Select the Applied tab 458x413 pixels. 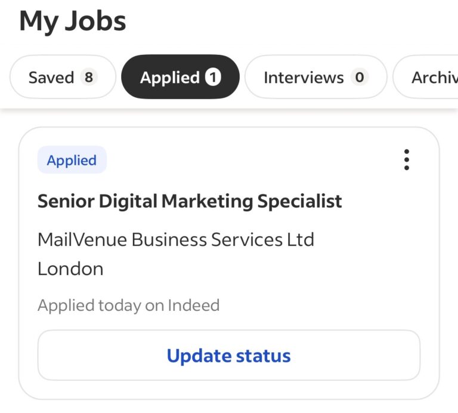180,78
